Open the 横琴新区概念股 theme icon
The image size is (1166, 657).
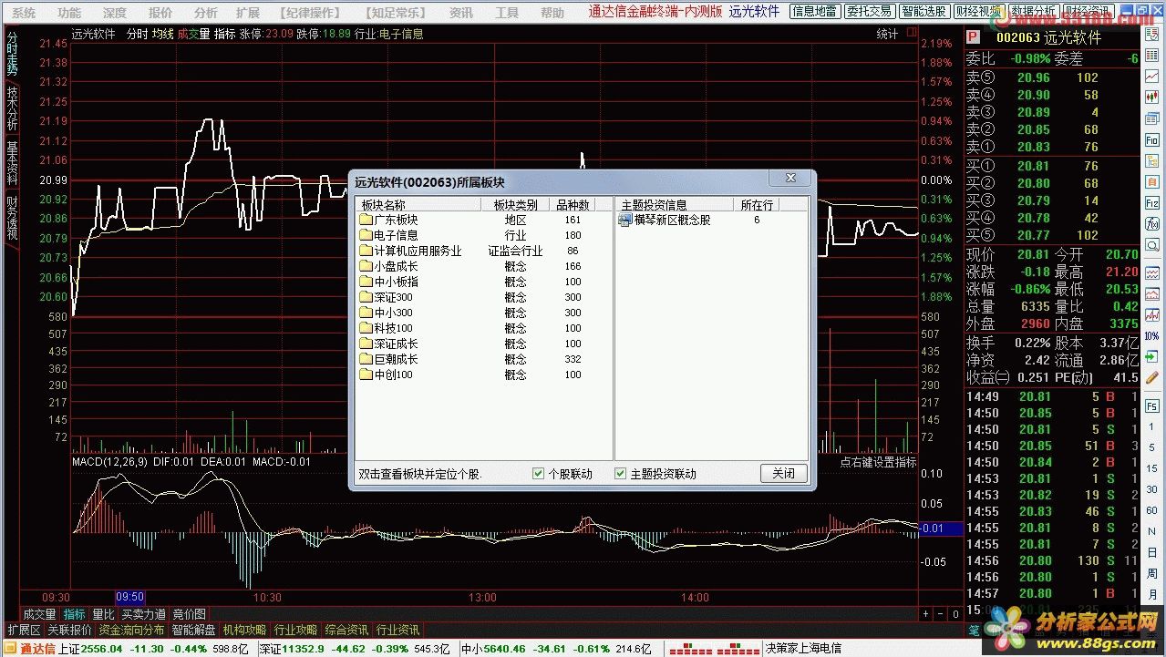point(625,220)
